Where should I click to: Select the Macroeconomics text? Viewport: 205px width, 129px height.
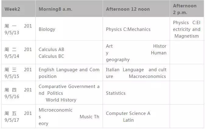tap(147, 76)
